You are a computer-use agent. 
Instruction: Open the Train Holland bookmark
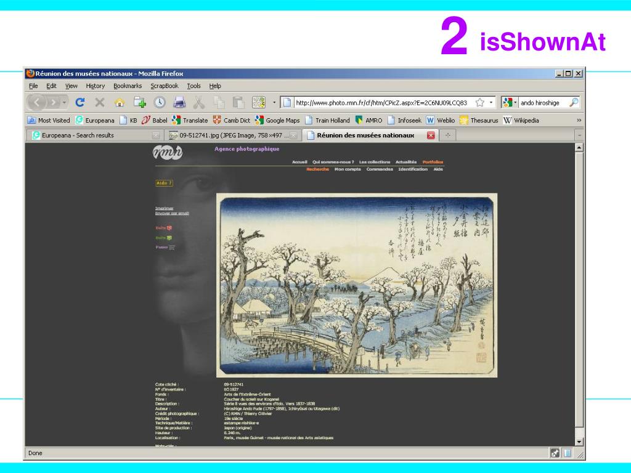(x=328, y=120)
